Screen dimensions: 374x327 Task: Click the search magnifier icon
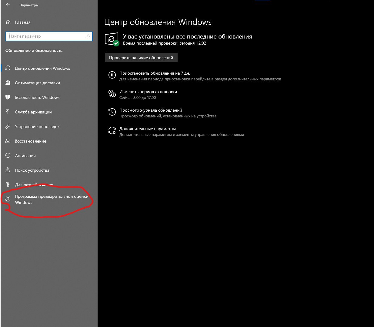88,36
